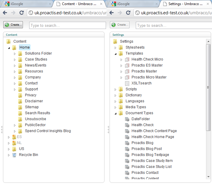This screenshot has width=212, height=184.
Task: Click the scroll down arrow in Settings tree
Action: [x=208, y=177]
